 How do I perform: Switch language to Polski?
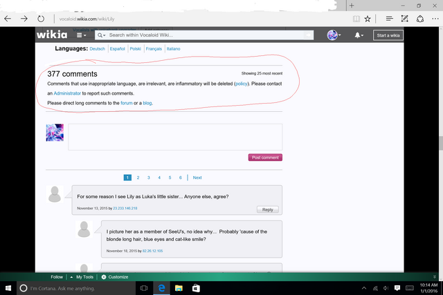(136, 49)
